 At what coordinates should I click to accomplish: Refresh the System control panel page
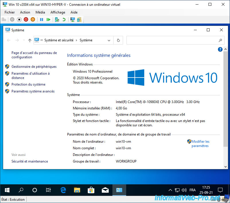point(118,40)
